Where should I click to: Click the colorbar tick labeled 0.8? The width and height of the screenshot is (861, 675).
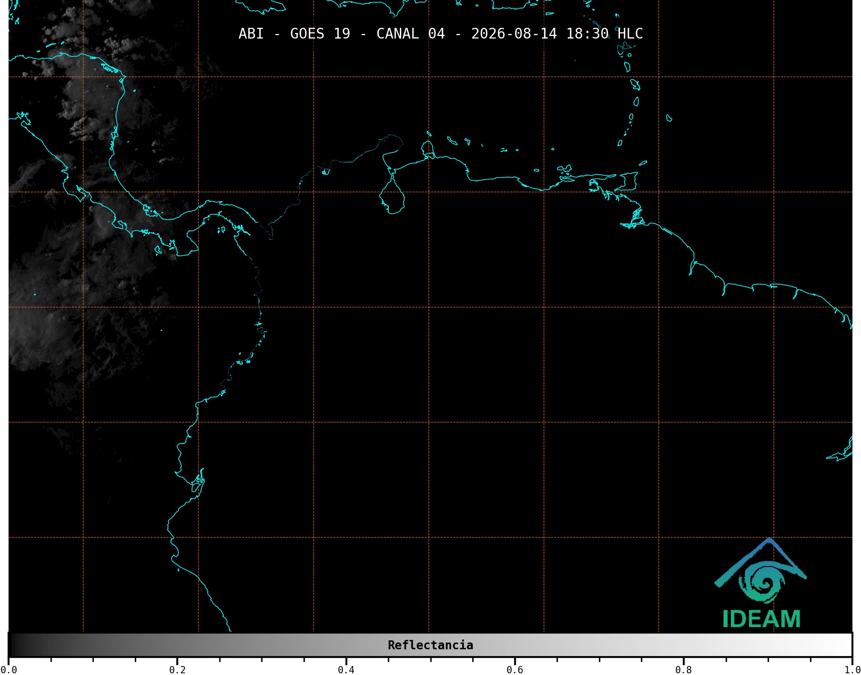683,669
